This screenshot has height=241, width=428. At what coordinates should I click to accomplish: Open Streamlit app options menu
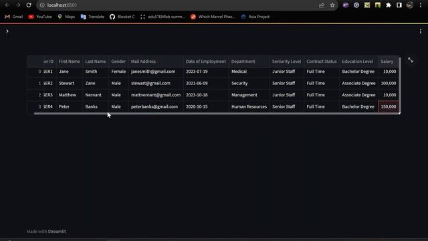[421, 31]
